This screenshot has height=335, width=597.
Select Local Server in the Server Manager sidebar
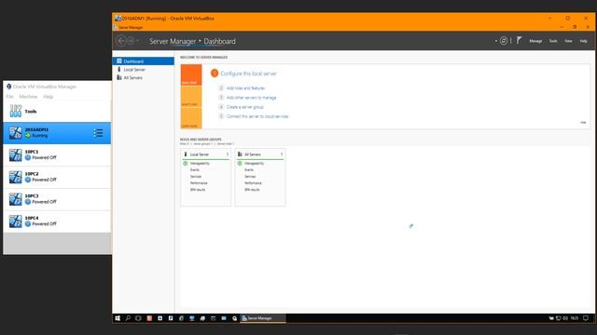(x=144, y=70)
